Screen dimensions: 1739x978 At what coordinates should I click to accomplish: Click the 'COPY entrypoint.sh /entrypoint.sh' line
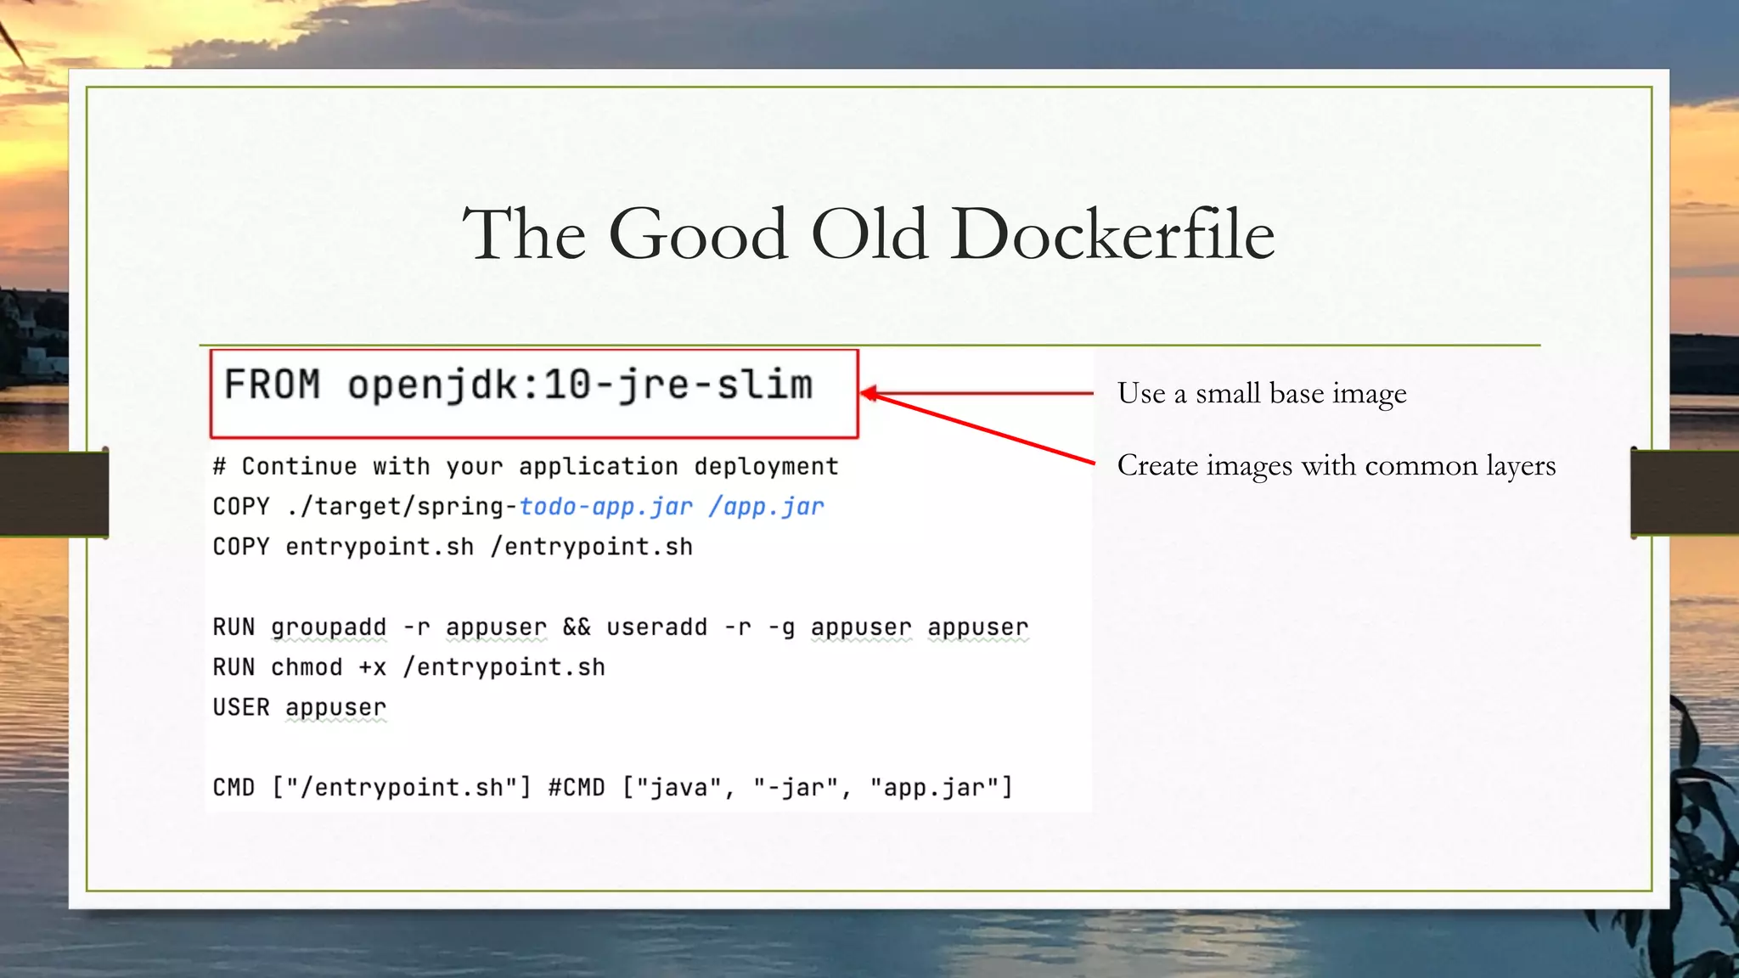click(x=453, y=547)
